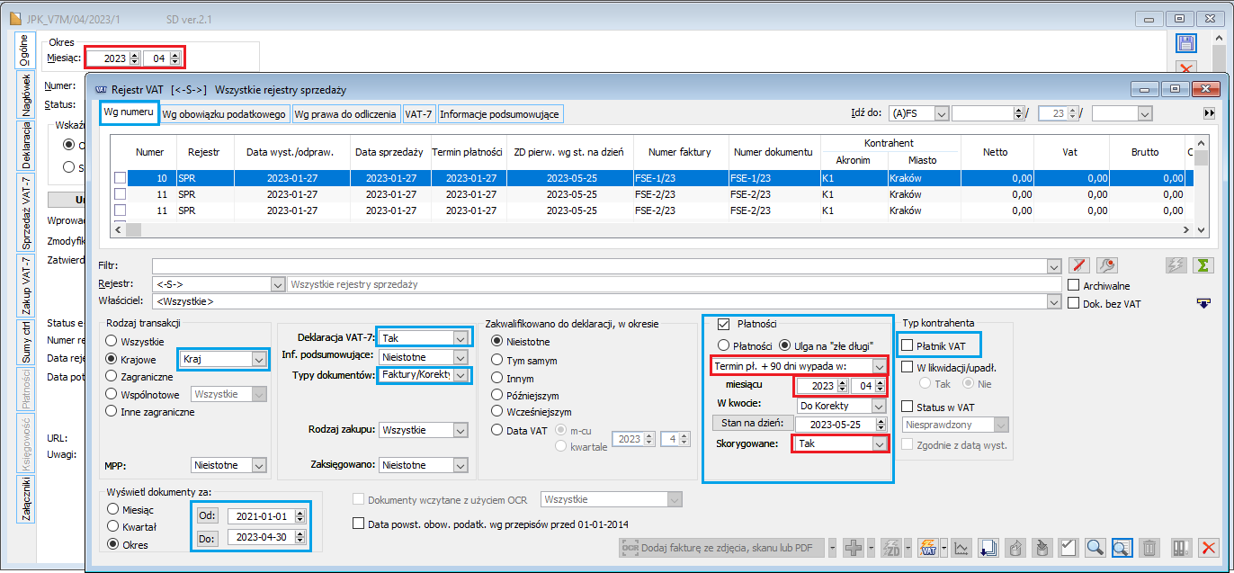1234x573 pixels.
Task: Select Tym samym period radio
Action: pyautogui.click(x=498, y=359)
